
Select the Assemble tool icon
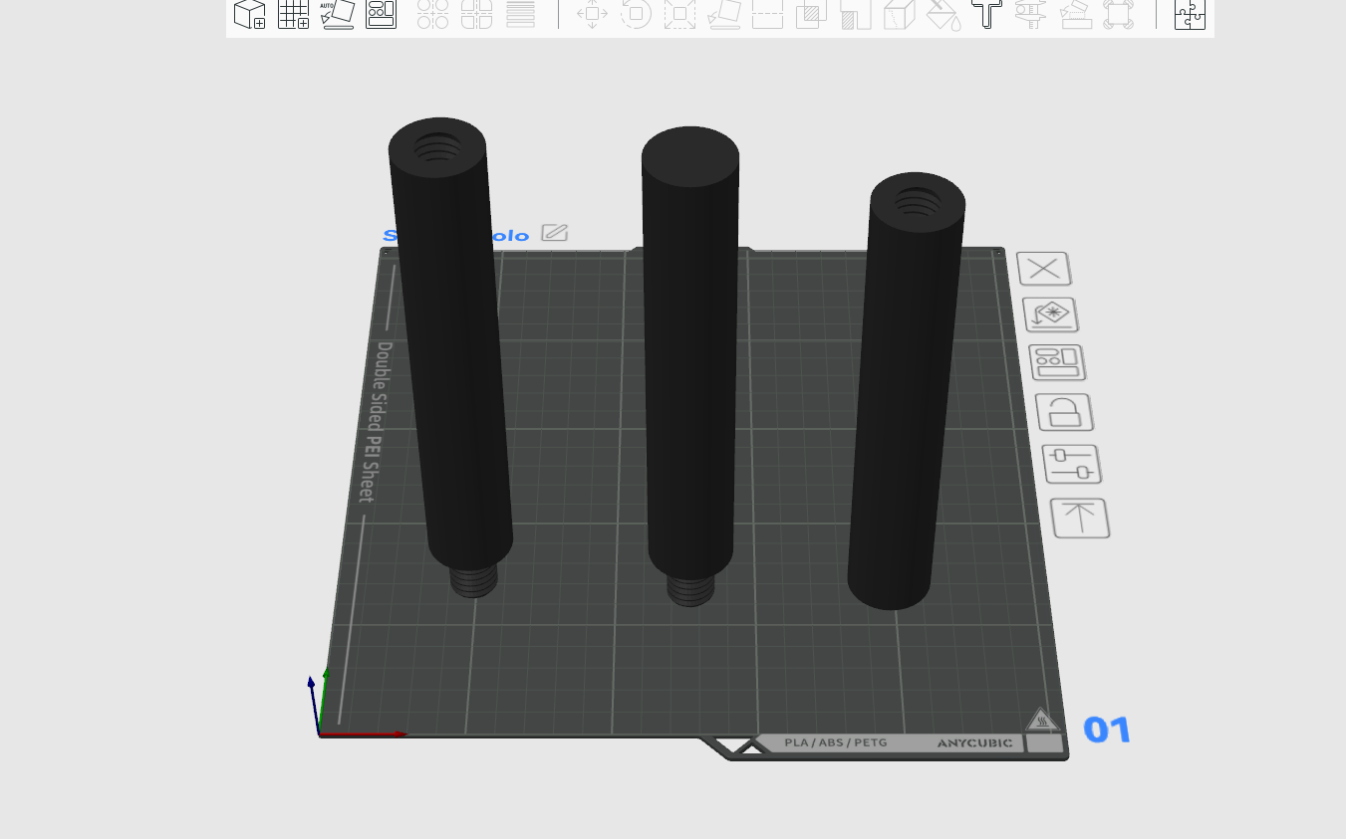pyautogui.click(x=1075, y=14)
